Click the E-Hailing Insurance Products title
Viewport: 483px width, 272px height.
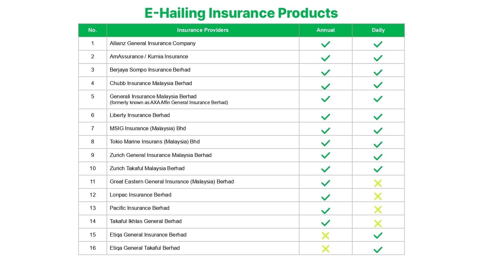[x=241, y=13]
